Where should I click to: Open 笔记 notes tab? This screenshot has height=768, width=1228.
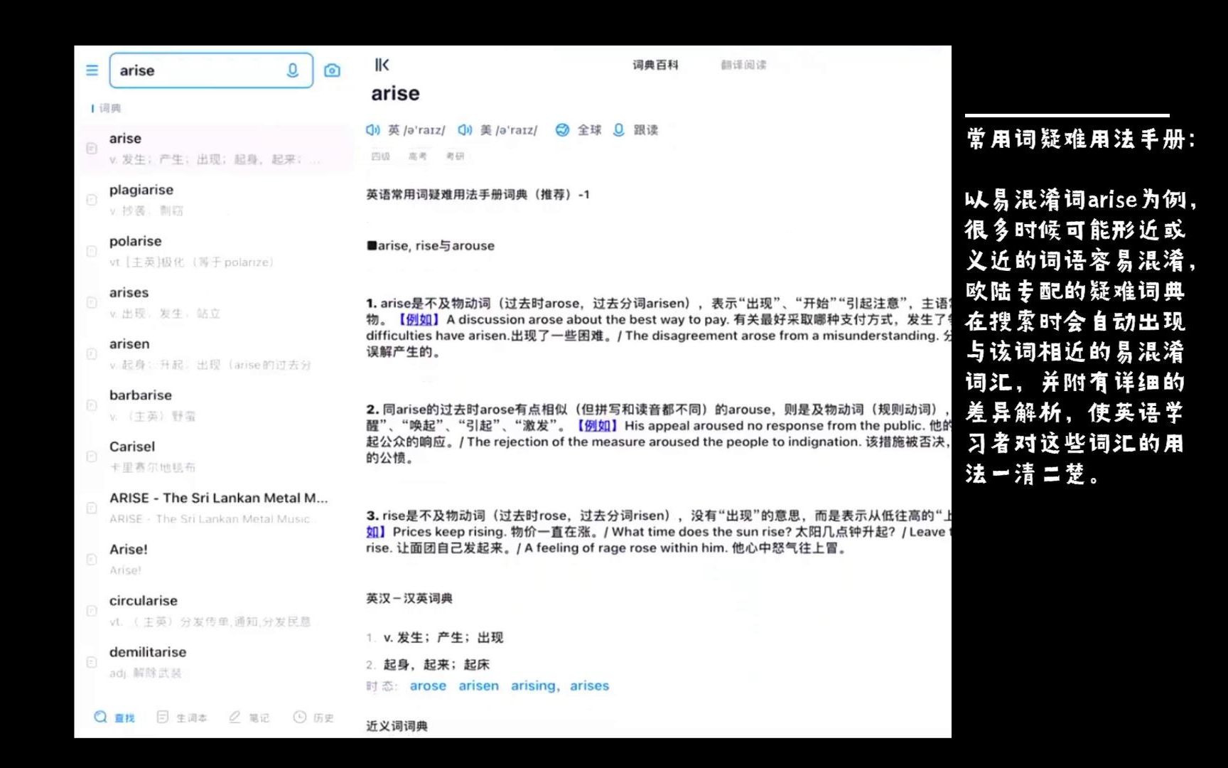[249, 718]
